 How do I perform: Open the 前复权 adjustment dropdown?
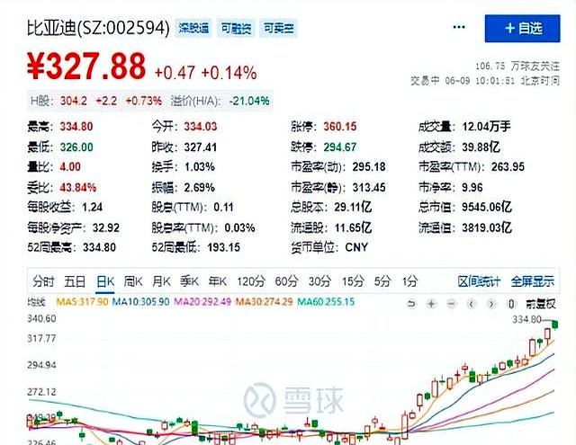click(541, 304)
